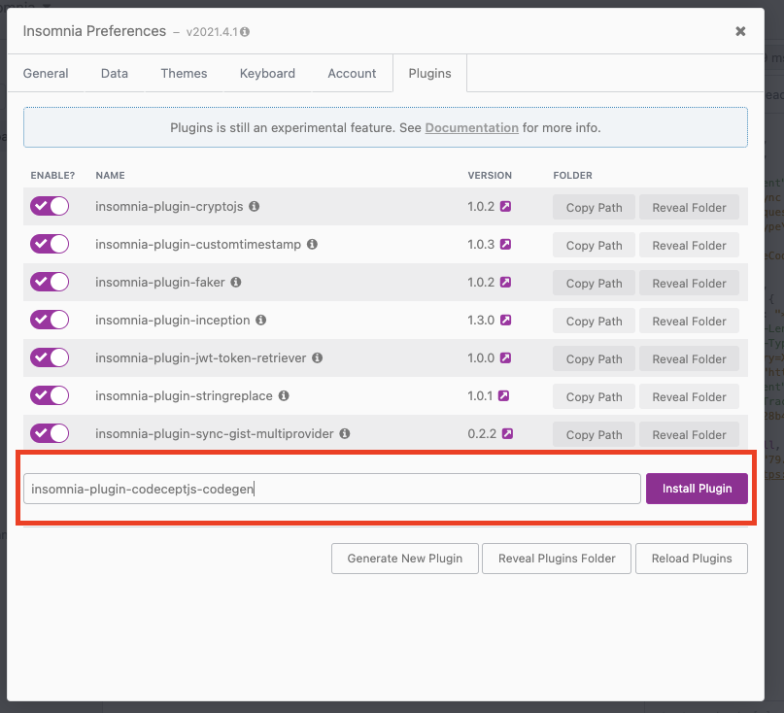Reveal Folder for faker plugin

click(x=689, y=283)
